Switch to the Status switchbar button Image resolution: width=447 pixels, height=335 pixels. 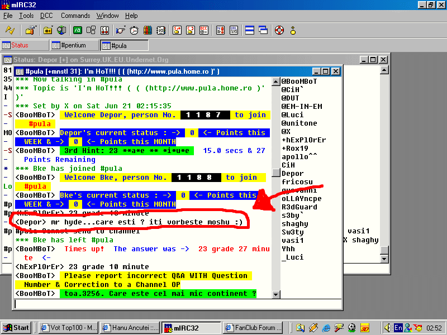25,45
